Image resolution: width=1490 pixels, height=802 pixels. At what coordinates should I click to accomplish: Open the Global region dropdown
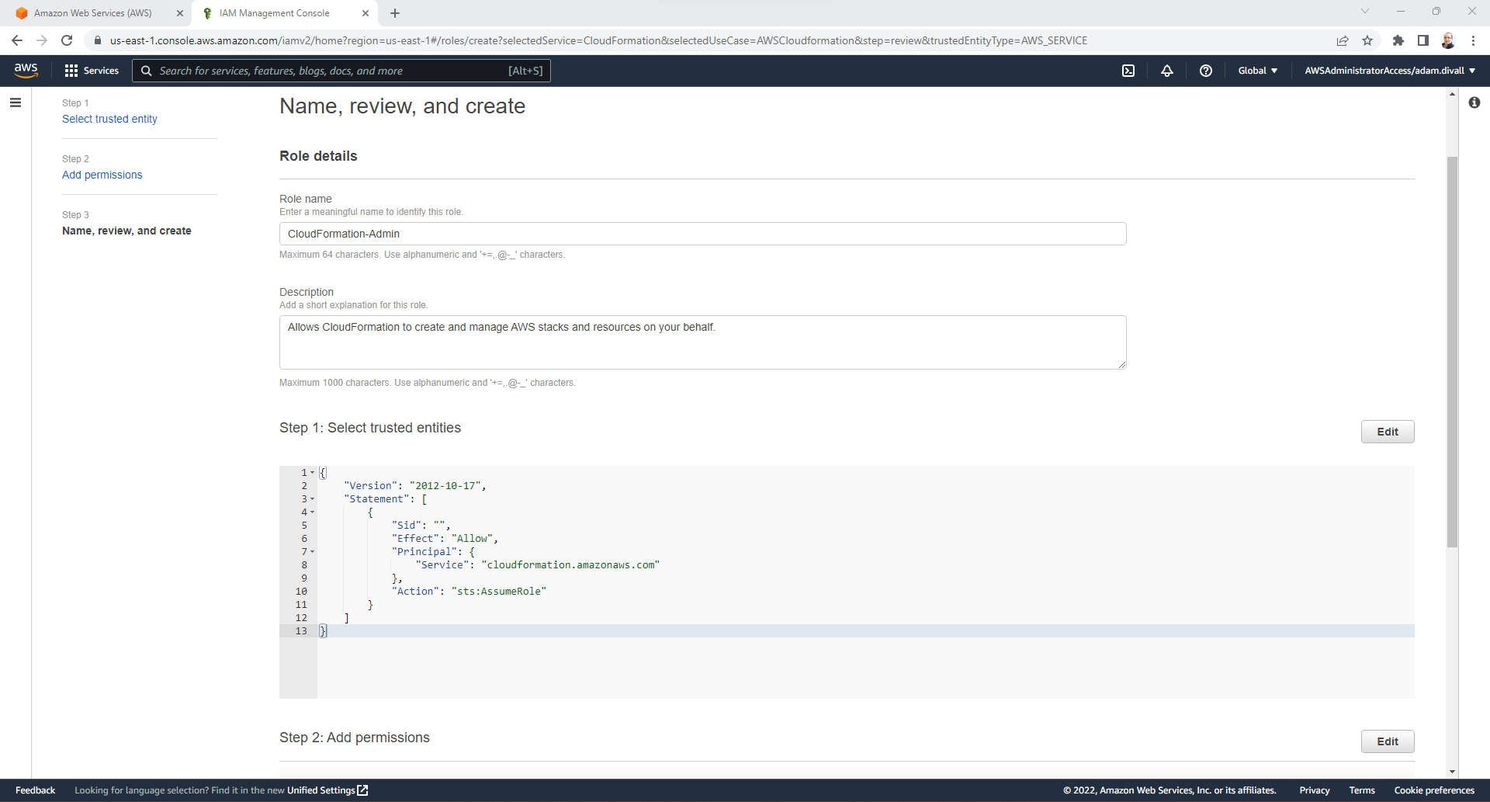(1257, 71)
